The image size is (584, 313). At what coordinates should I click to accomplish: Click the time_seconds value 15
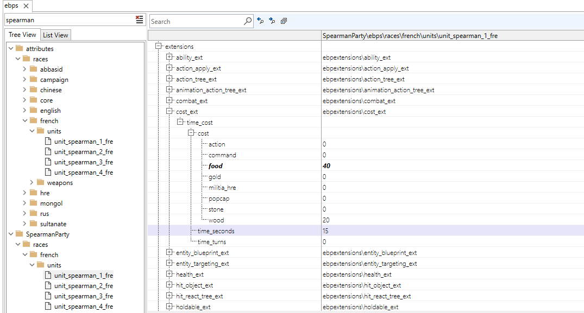click(325, 231)
